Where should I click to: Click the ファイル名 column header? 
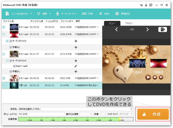[x=16, y=21]
